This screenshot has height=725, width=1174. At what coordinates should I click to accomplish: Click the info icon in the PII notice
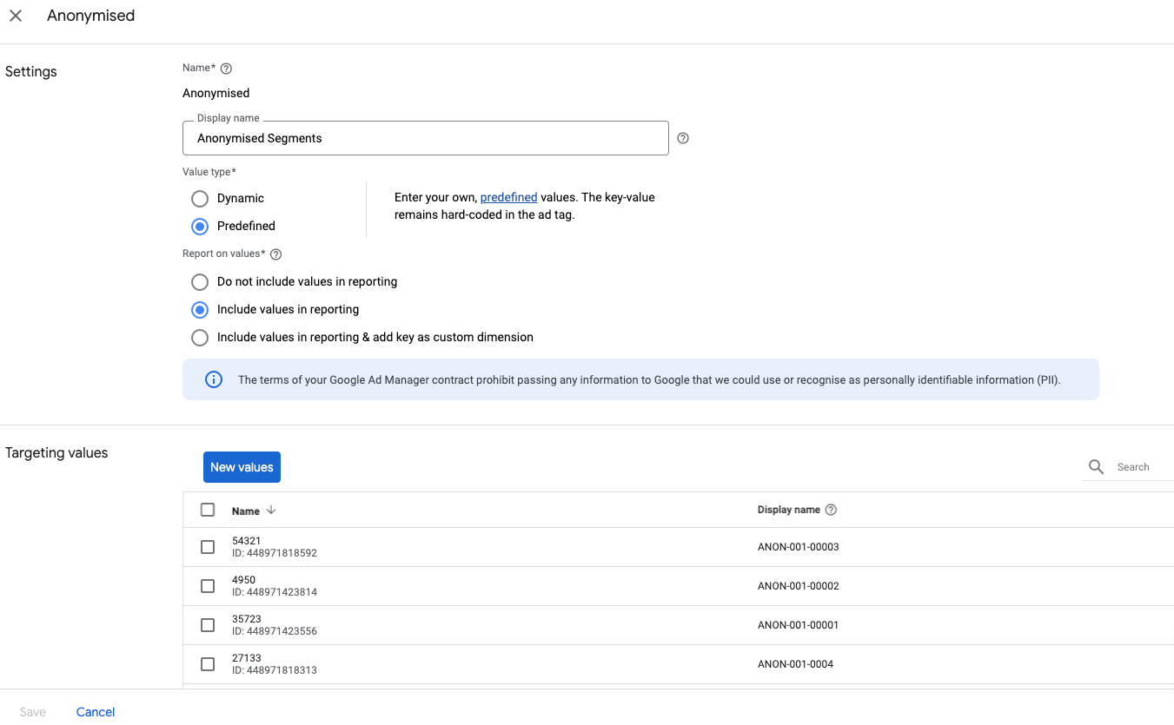point(214,379)
